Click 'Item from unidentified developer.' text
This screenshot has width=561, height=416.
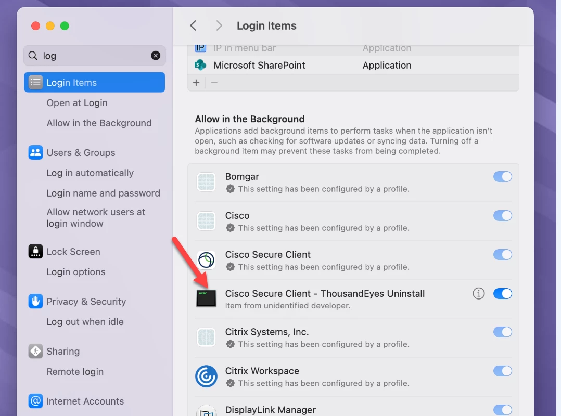coord(288,306)
